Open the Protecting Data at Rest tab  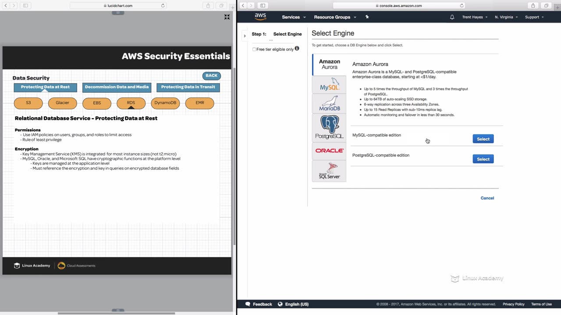[45, 87]
